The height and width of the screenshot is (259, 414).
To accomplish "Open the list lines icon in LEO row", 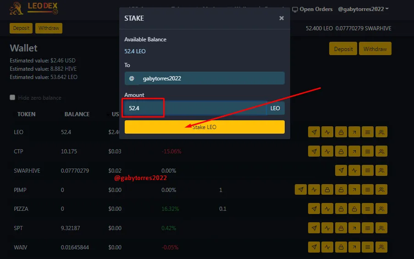I will 368,132.
